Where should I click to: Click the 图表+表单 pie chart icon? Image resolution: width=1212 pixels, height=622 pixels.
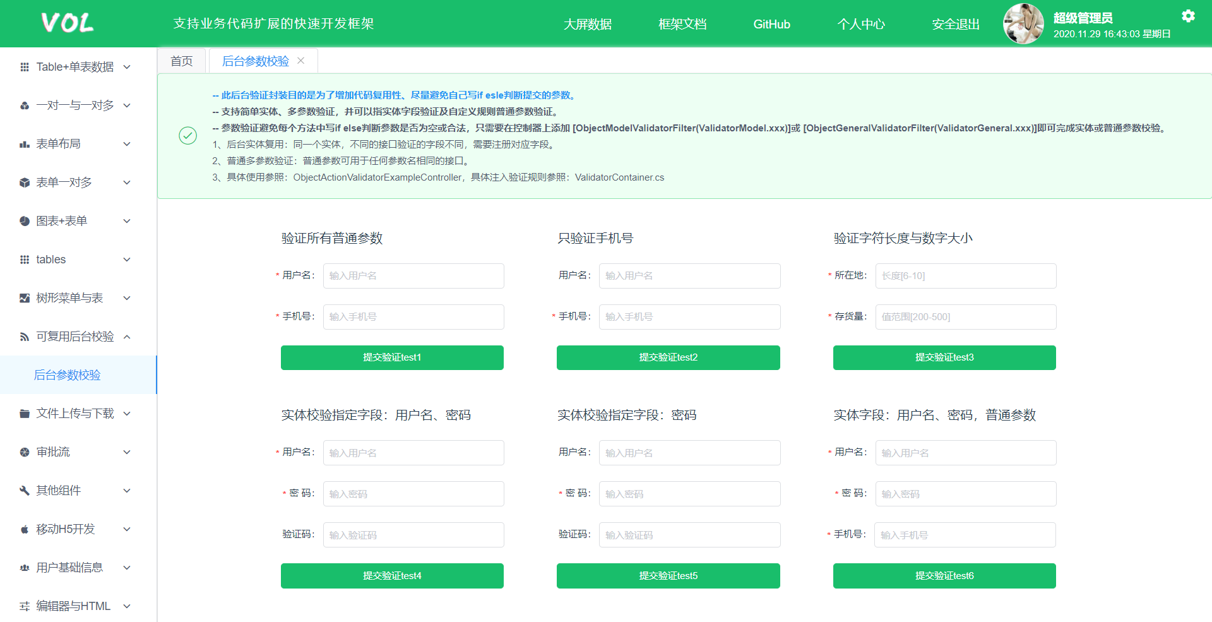25,221
